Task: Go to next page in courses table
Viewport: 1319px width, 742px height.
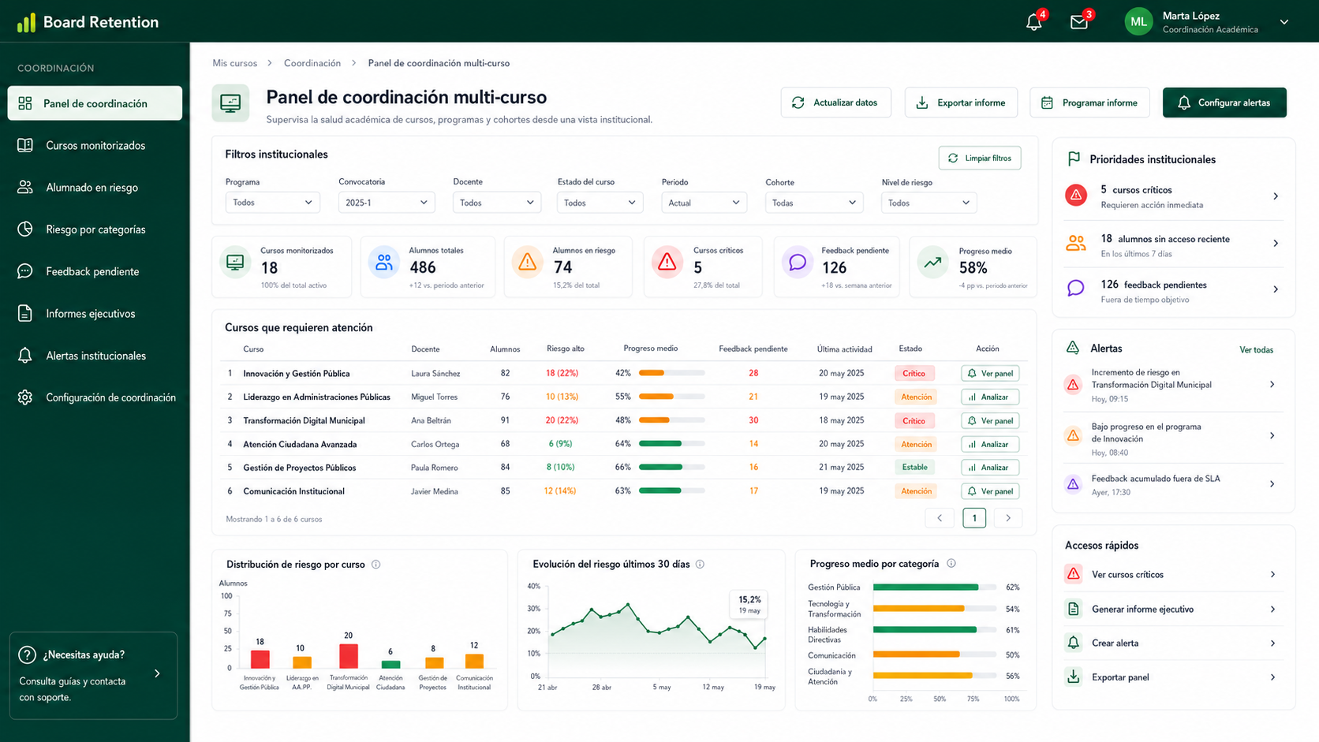Action: pyautogui.click(x=1007, y=518)
